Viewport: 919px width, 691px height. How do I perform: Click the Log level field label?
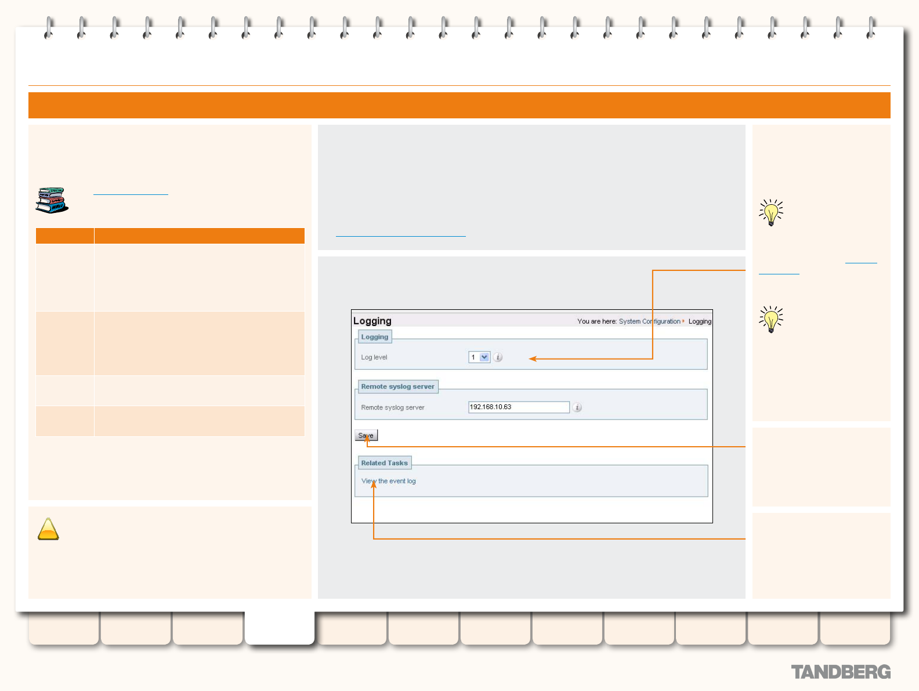374,357
